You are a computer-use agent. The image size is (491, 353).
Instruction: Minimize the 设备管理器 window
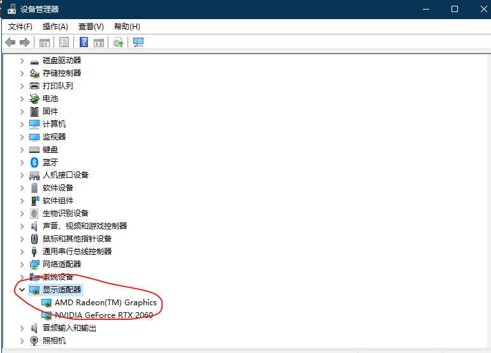click(x=426, y=9)
